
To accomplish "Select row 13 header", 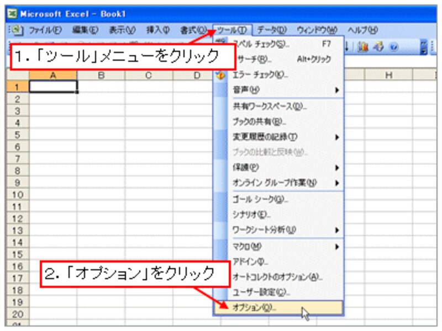I will point(18,231).
